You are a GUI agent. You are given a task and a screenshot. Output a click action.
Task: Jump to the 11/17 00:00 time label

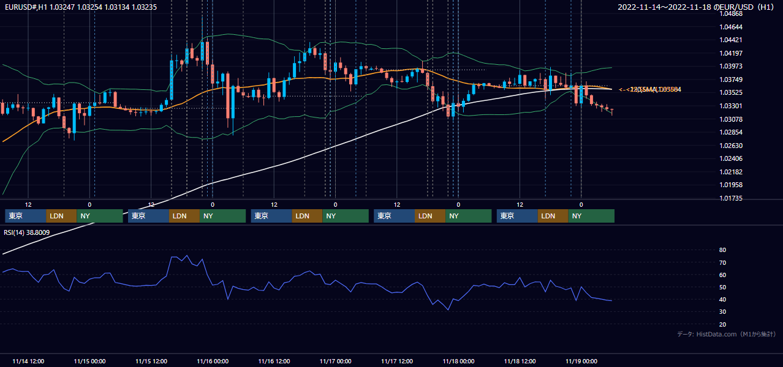[335, 361]
